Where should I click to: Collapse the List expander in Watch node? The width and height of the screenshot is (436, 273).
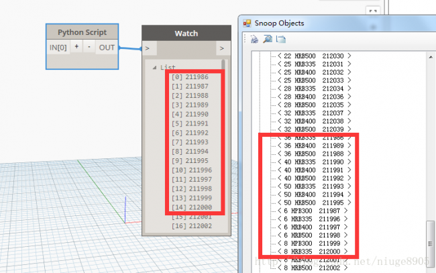point(154,67)
